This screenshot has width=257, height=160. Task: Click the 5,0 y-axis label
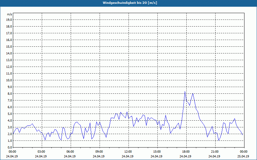pos(10,114)
